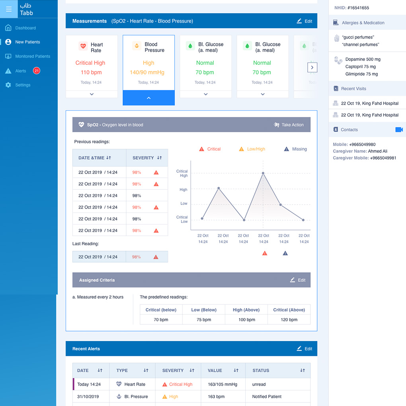Open the hamburger menu in sidebar
406x406 pixels.
tap(9, 9)
